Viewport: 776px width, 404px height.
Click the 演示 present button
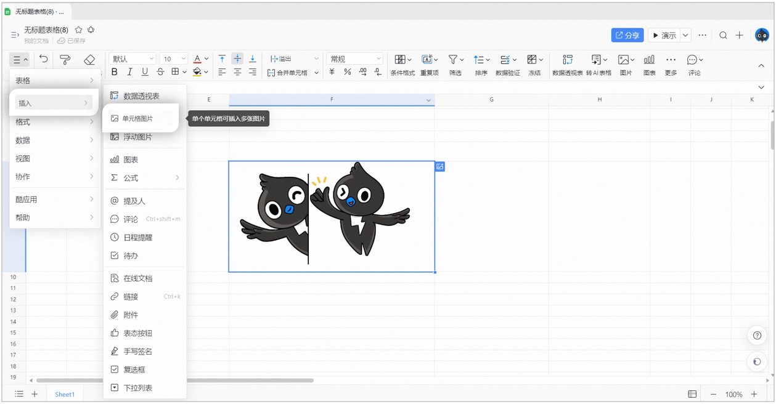coord(664,36)
